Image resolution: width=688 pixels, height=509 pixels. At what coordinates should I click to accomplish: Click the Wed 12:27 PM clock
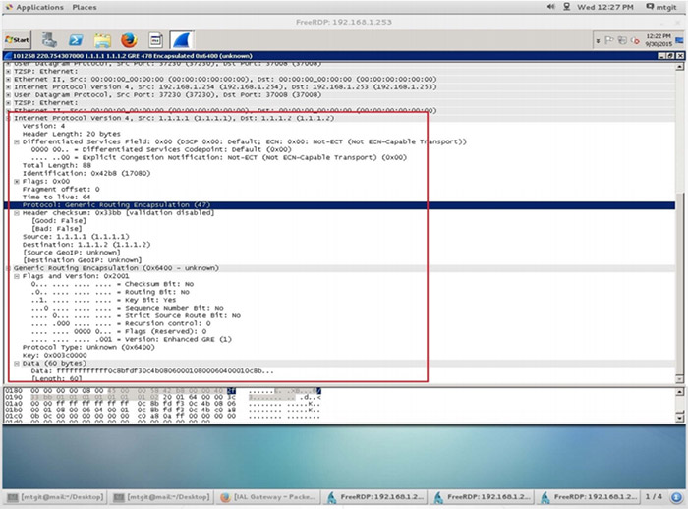605,7
